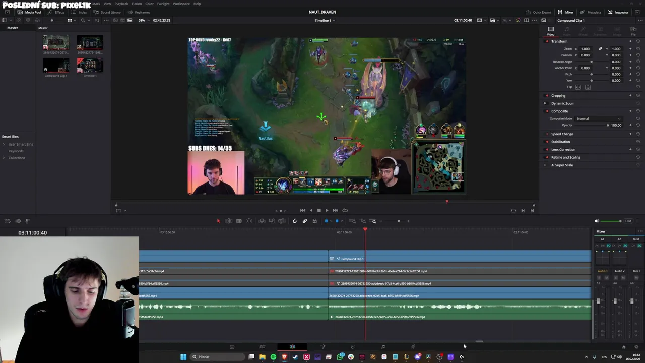This screenshot has width=645, height=363.
Task: Open the Windows Start menu
Action: (183, 357)
